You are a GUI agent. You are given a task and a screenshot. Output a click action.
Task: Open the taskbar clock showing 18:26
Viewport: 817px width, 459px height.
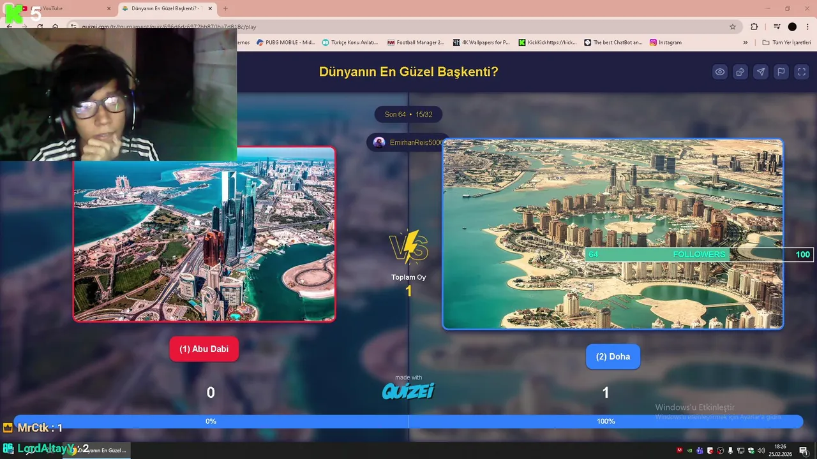pos(780,450)
